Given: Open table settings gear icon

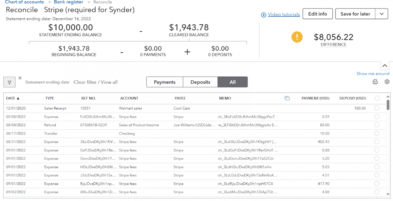Looking at the screenshot, I should tap(387, 82).
